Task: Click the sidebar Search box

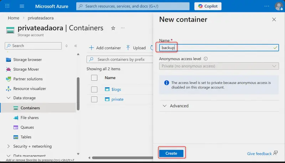Action: [x=33, y=46]
